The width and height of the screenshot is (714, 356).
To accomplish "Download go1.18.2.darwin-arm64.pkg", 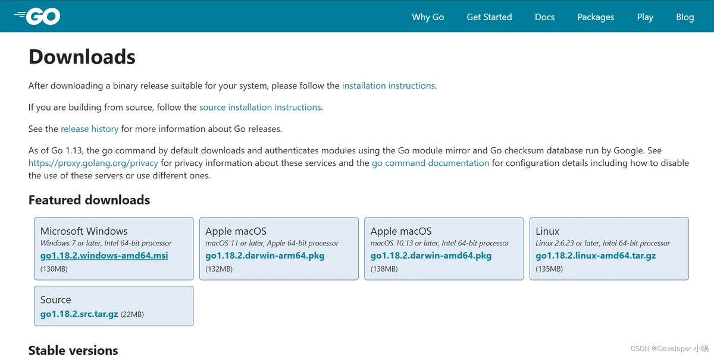I will [x=265, y=256].
